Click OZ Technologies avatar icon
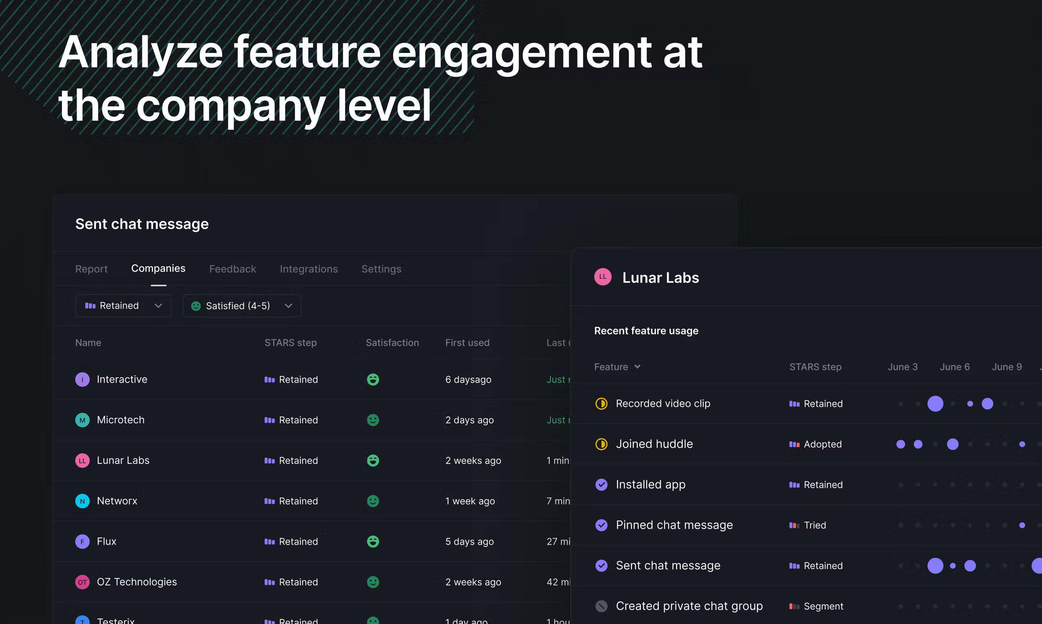This screenshot has width=1042, height=624. click(x=82, y=582)
